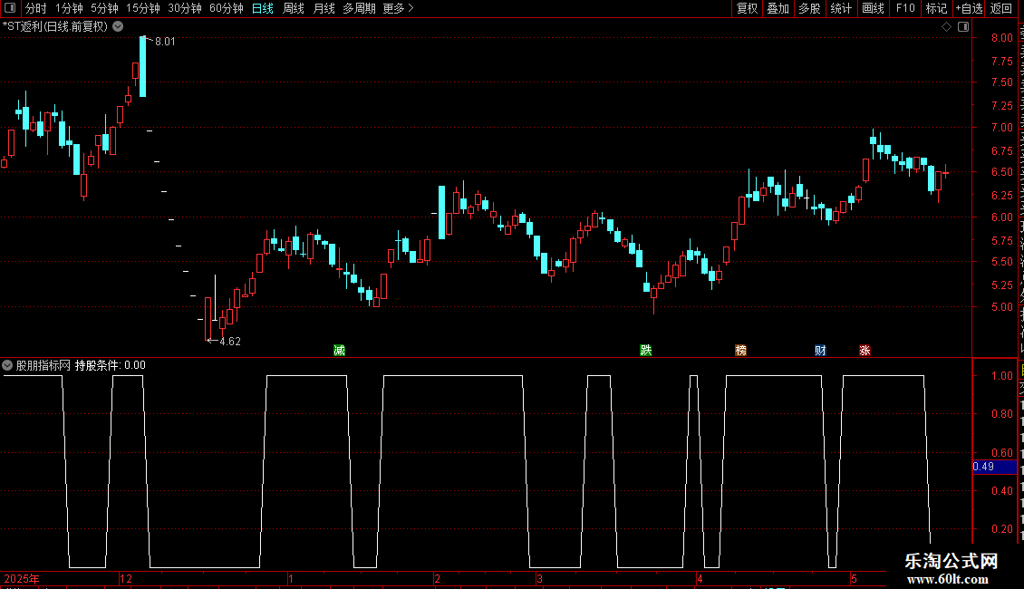1024x589 pixels.
Task: Select the 30分钟 period
Action: tap(185, 8)
